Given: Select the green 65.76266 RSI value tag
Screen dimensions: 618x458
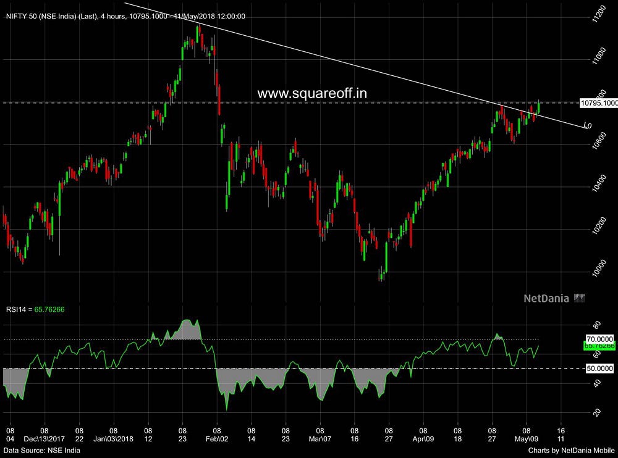Looking at the screenshot, I should point(599,346).
